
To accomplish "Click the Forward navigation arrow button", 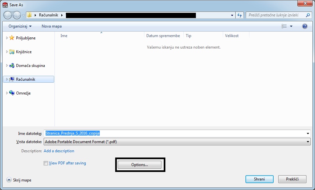I will tap(17, 15).
